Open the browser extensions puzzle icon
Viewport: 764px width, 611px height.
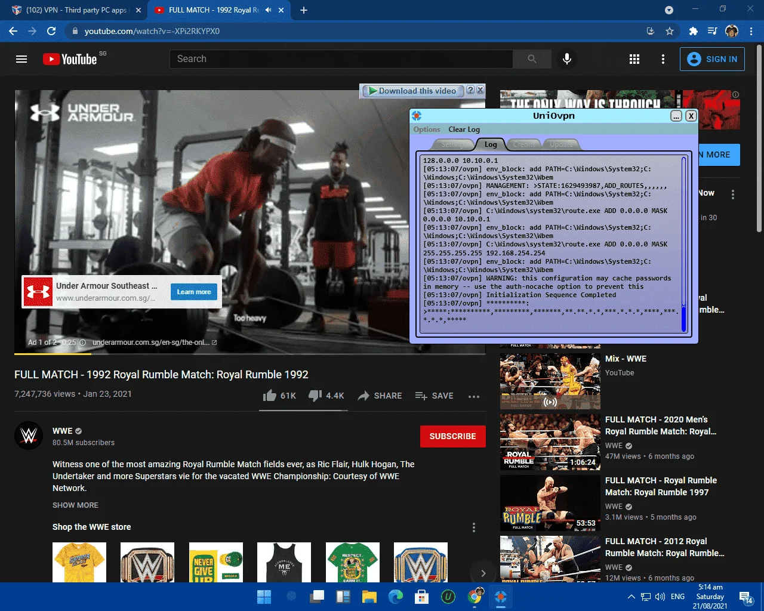click(693, 31)
